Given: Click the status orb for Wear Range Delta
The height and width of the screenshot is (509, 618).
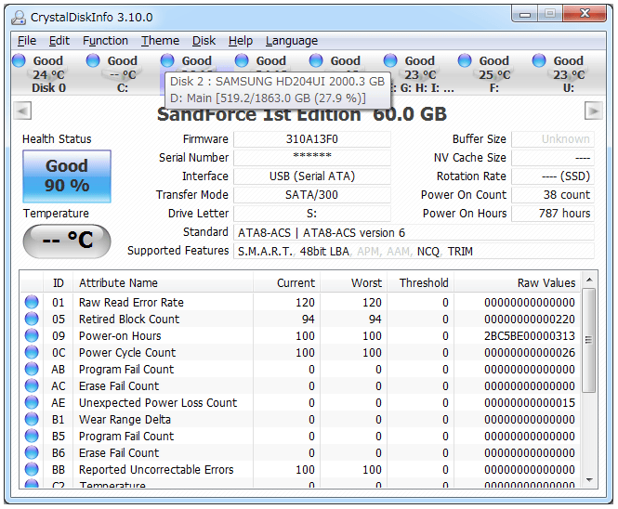Looking at the screenshot, I should 32,420.
